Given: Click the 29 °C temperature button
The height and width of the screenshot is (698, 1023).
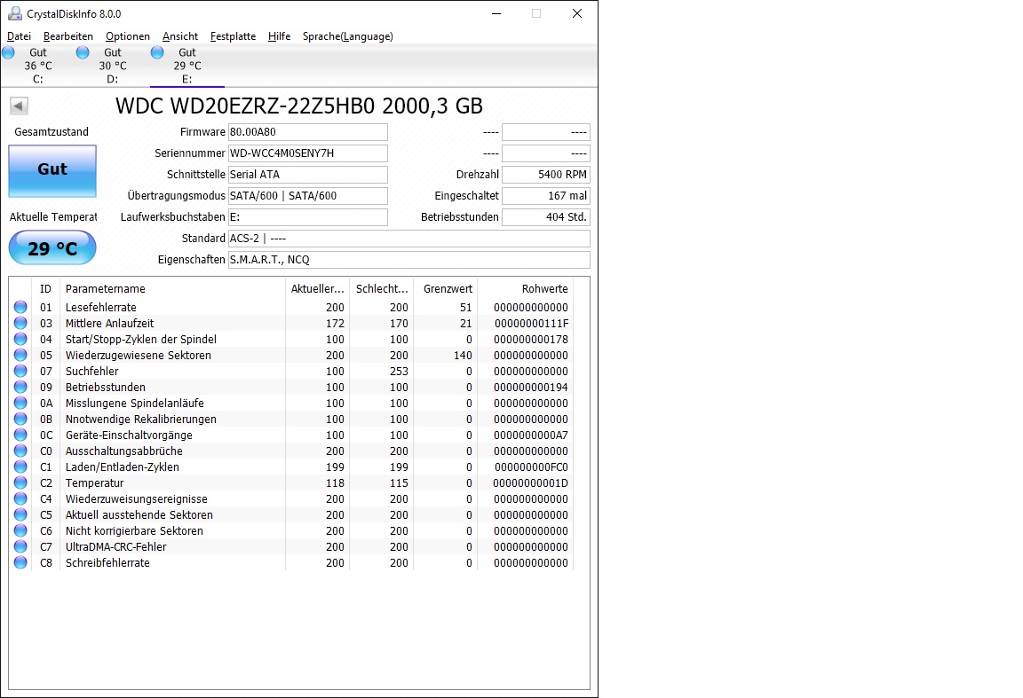Looking at the screenshot, I should pyautogui.click(x=52, y=248).
